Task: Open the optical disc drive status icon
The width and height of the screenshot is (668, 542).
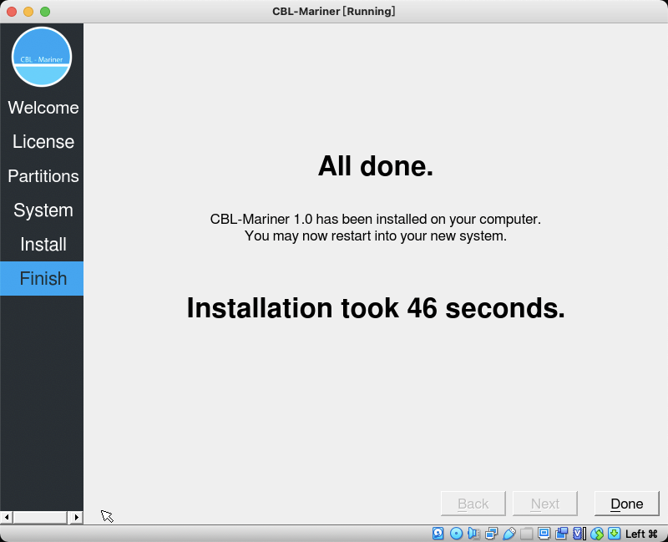Action: [x=456, y=533]
